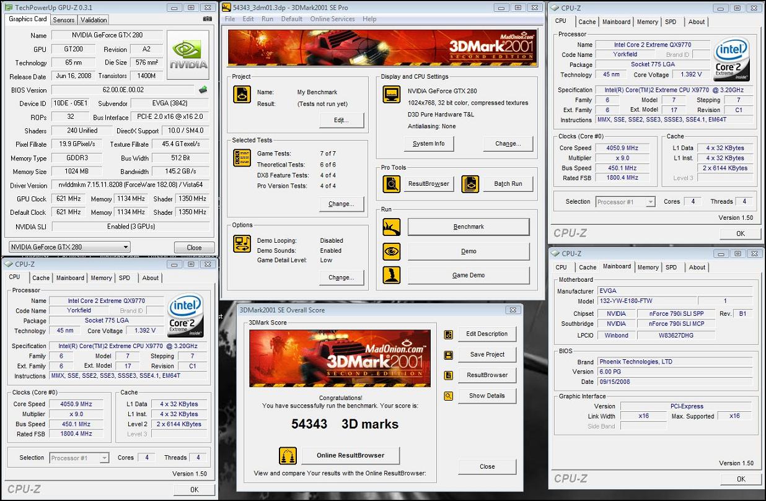Click Change... under Options
The width and height of the screenshot is (766, 501).
(341, 277)
